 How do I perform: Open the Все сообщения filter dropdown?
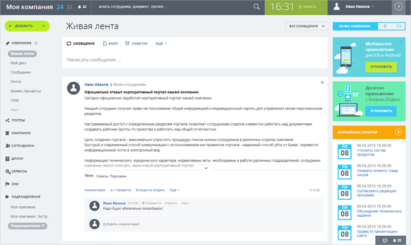coord(306,26)
